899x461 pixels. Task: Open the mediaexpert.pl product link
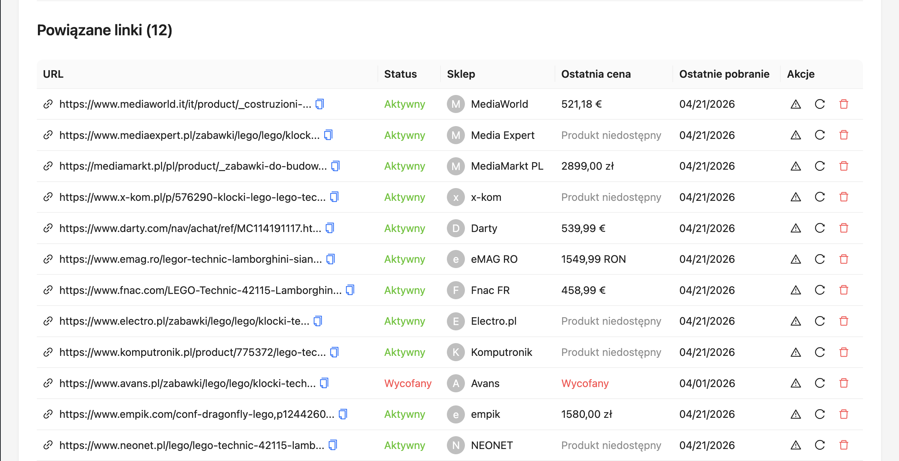(x=189, y=135)
